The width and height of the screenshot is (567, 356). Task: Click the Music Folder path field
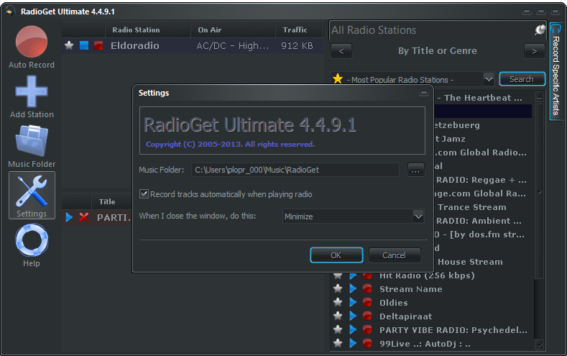[x=295, y=170]
